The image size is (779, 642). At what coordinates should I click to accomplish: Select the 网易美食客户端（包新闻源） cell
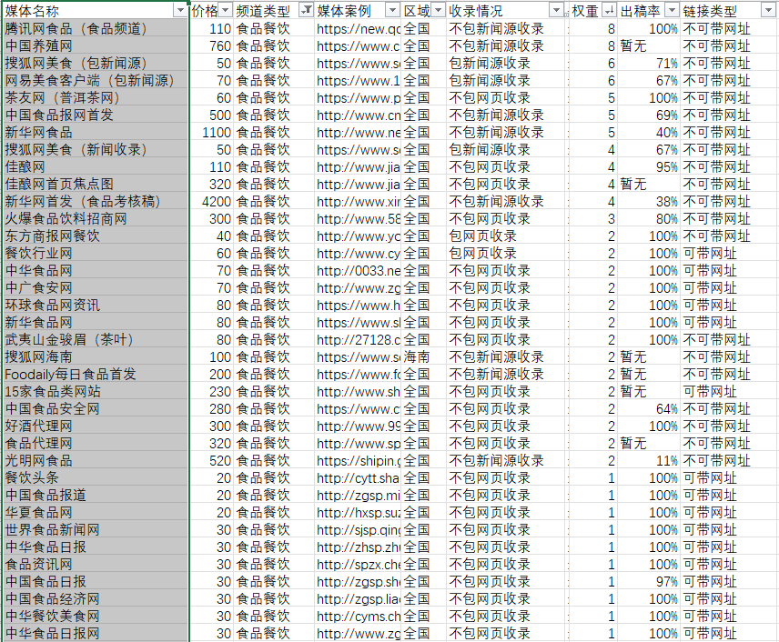[96, 80]
